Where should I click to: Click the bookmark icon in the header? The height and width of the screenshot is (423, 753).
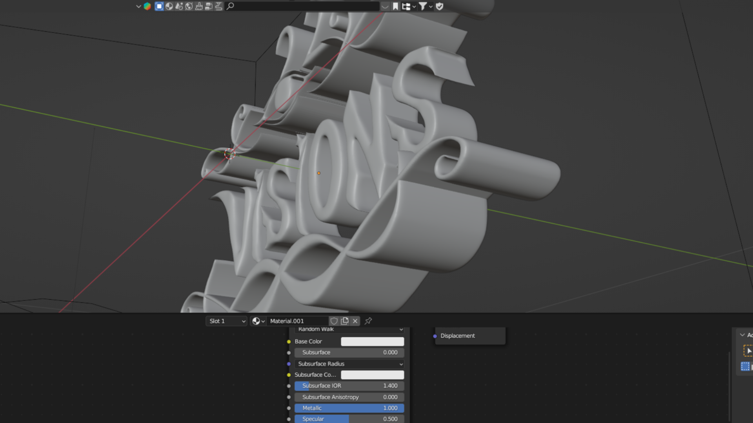(395, 6)
